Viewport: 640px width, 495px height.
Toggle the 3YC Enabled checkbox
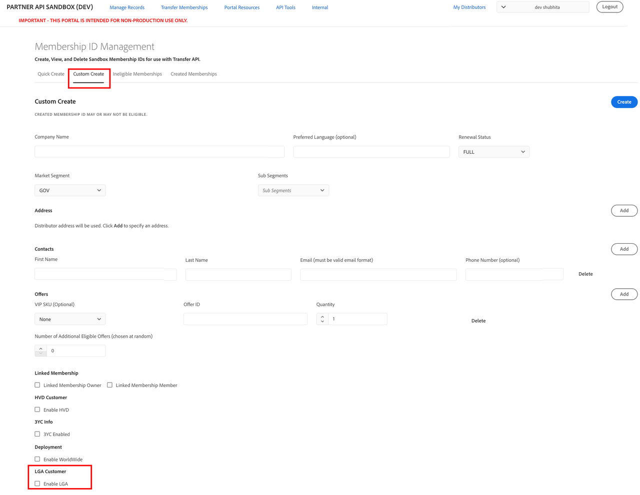tap(37, 434)
